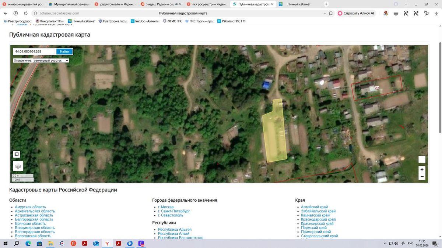Open ФГИС ПГС bookmark

tap(172, 21)
